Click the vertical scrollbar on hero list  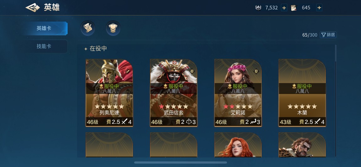(x=336, y=53)
